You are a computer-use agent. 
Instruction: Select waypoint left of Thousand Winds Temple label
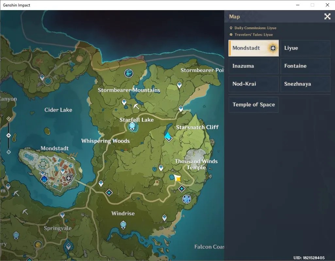[x=161, y=168]
